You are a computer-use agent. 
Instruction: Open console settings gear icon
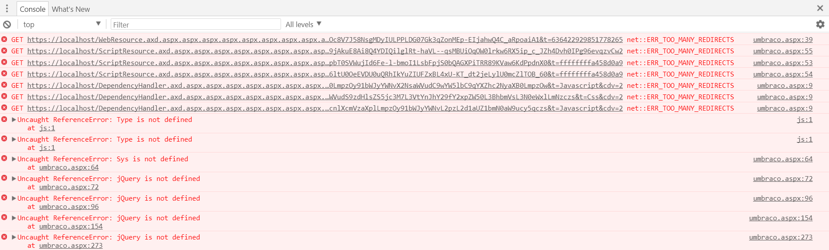coord(820,24)
